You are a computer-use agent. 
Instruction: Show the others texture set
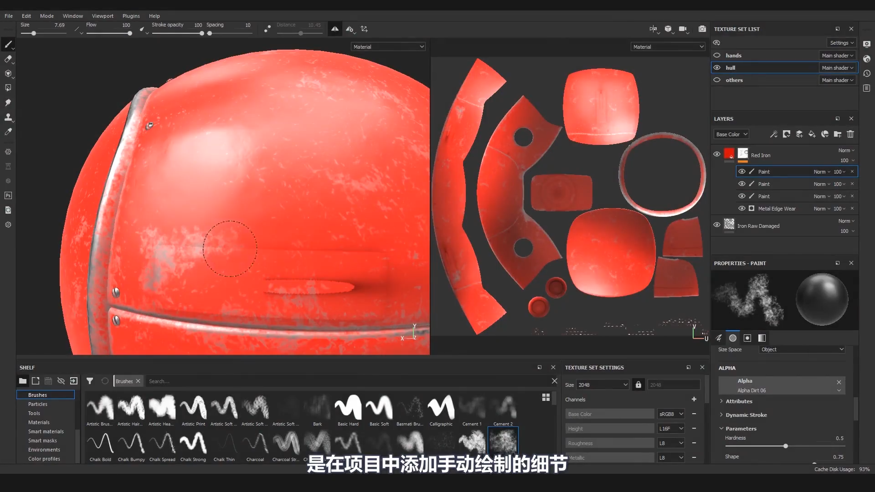[x=717, y=80]
